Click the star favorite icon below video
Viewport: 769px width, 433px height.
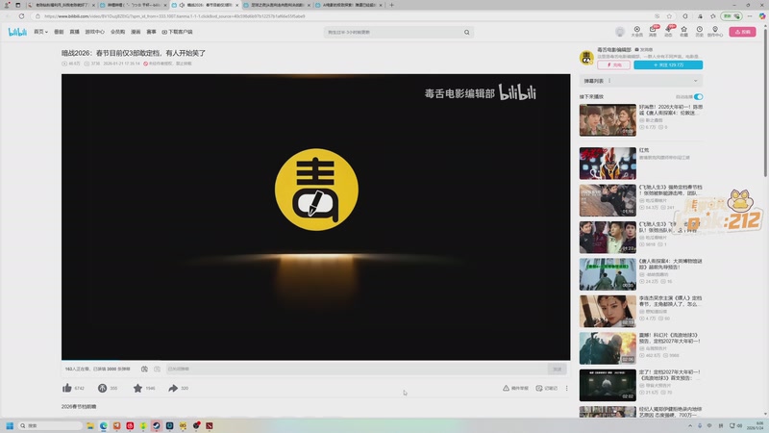coord(137,388)
